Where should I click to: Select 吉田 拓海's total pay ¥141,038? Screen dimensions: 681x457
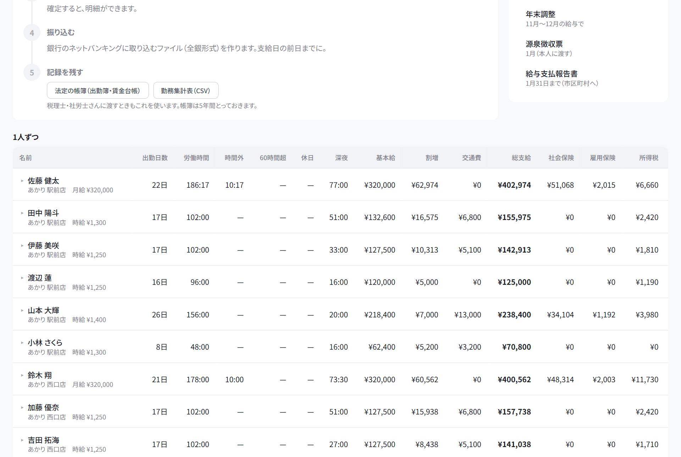tap(514, 444)
